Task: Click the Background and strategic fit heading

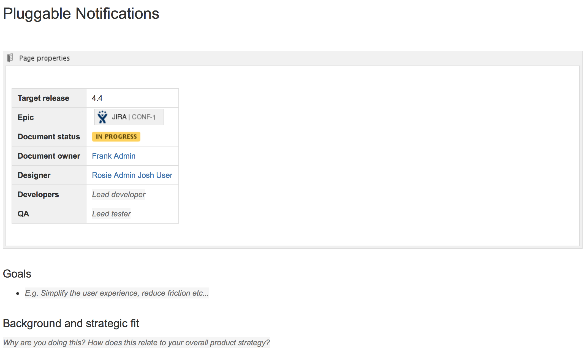Action: tap(71, 323)
